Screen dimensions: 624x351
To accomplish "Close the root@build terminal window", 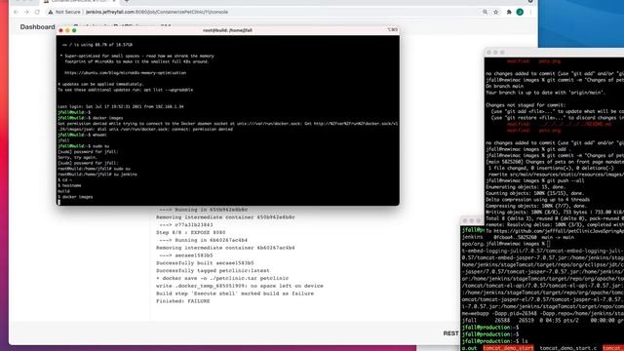I will (60, 30).
